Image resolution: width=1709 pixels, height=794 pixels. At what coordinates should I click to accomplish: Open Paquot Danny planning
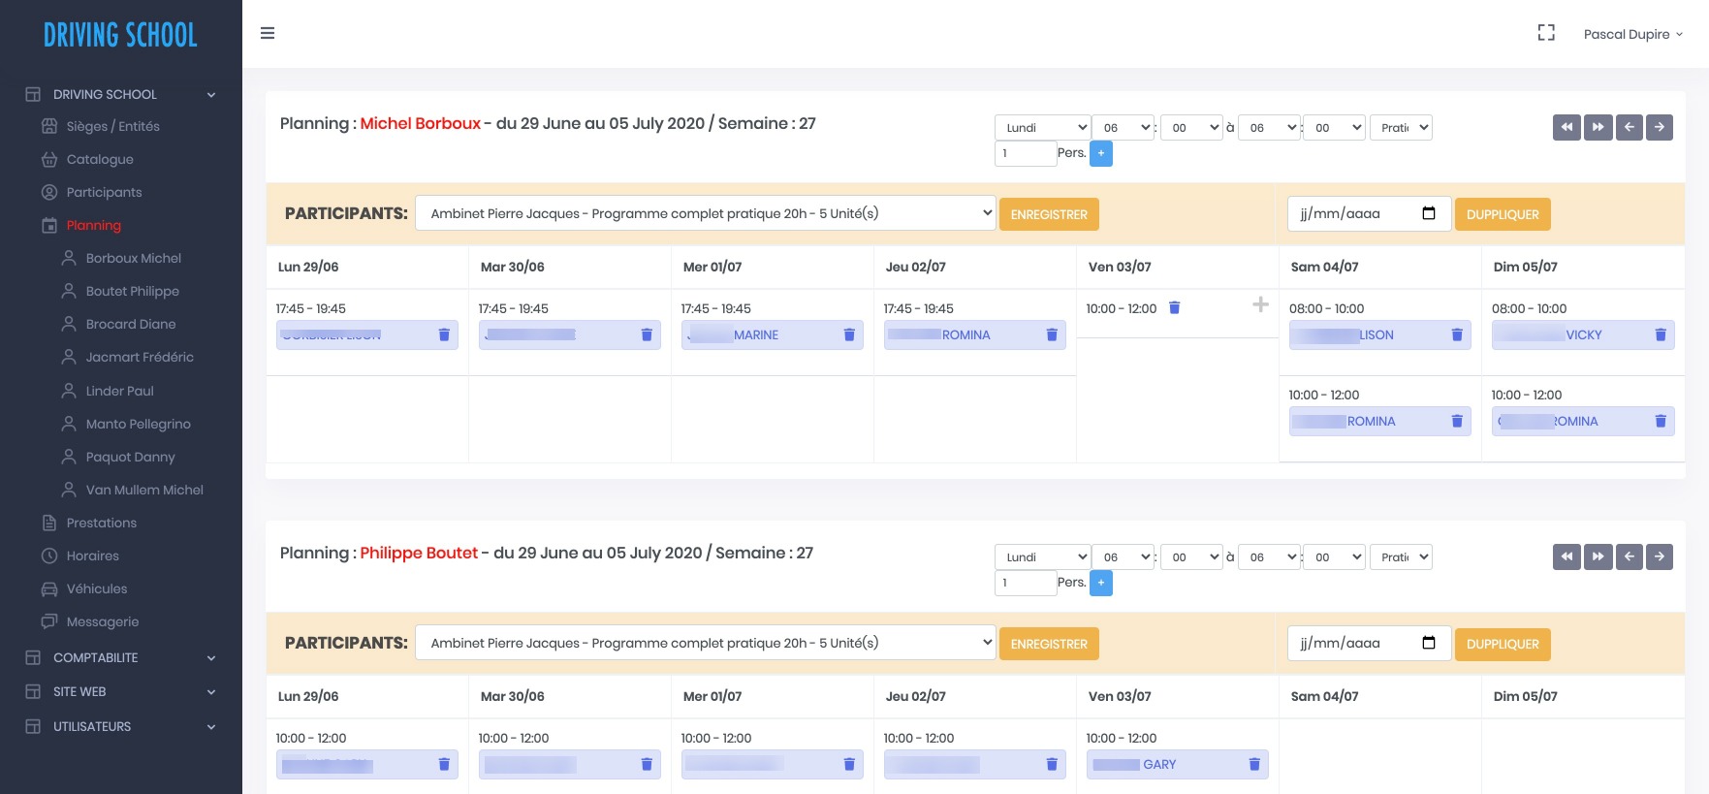pyautogui.click(x=130, y=457)
